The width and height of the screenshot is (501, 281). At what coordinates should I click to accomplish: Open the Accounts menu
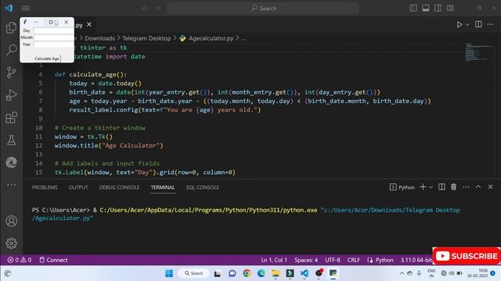11,221
